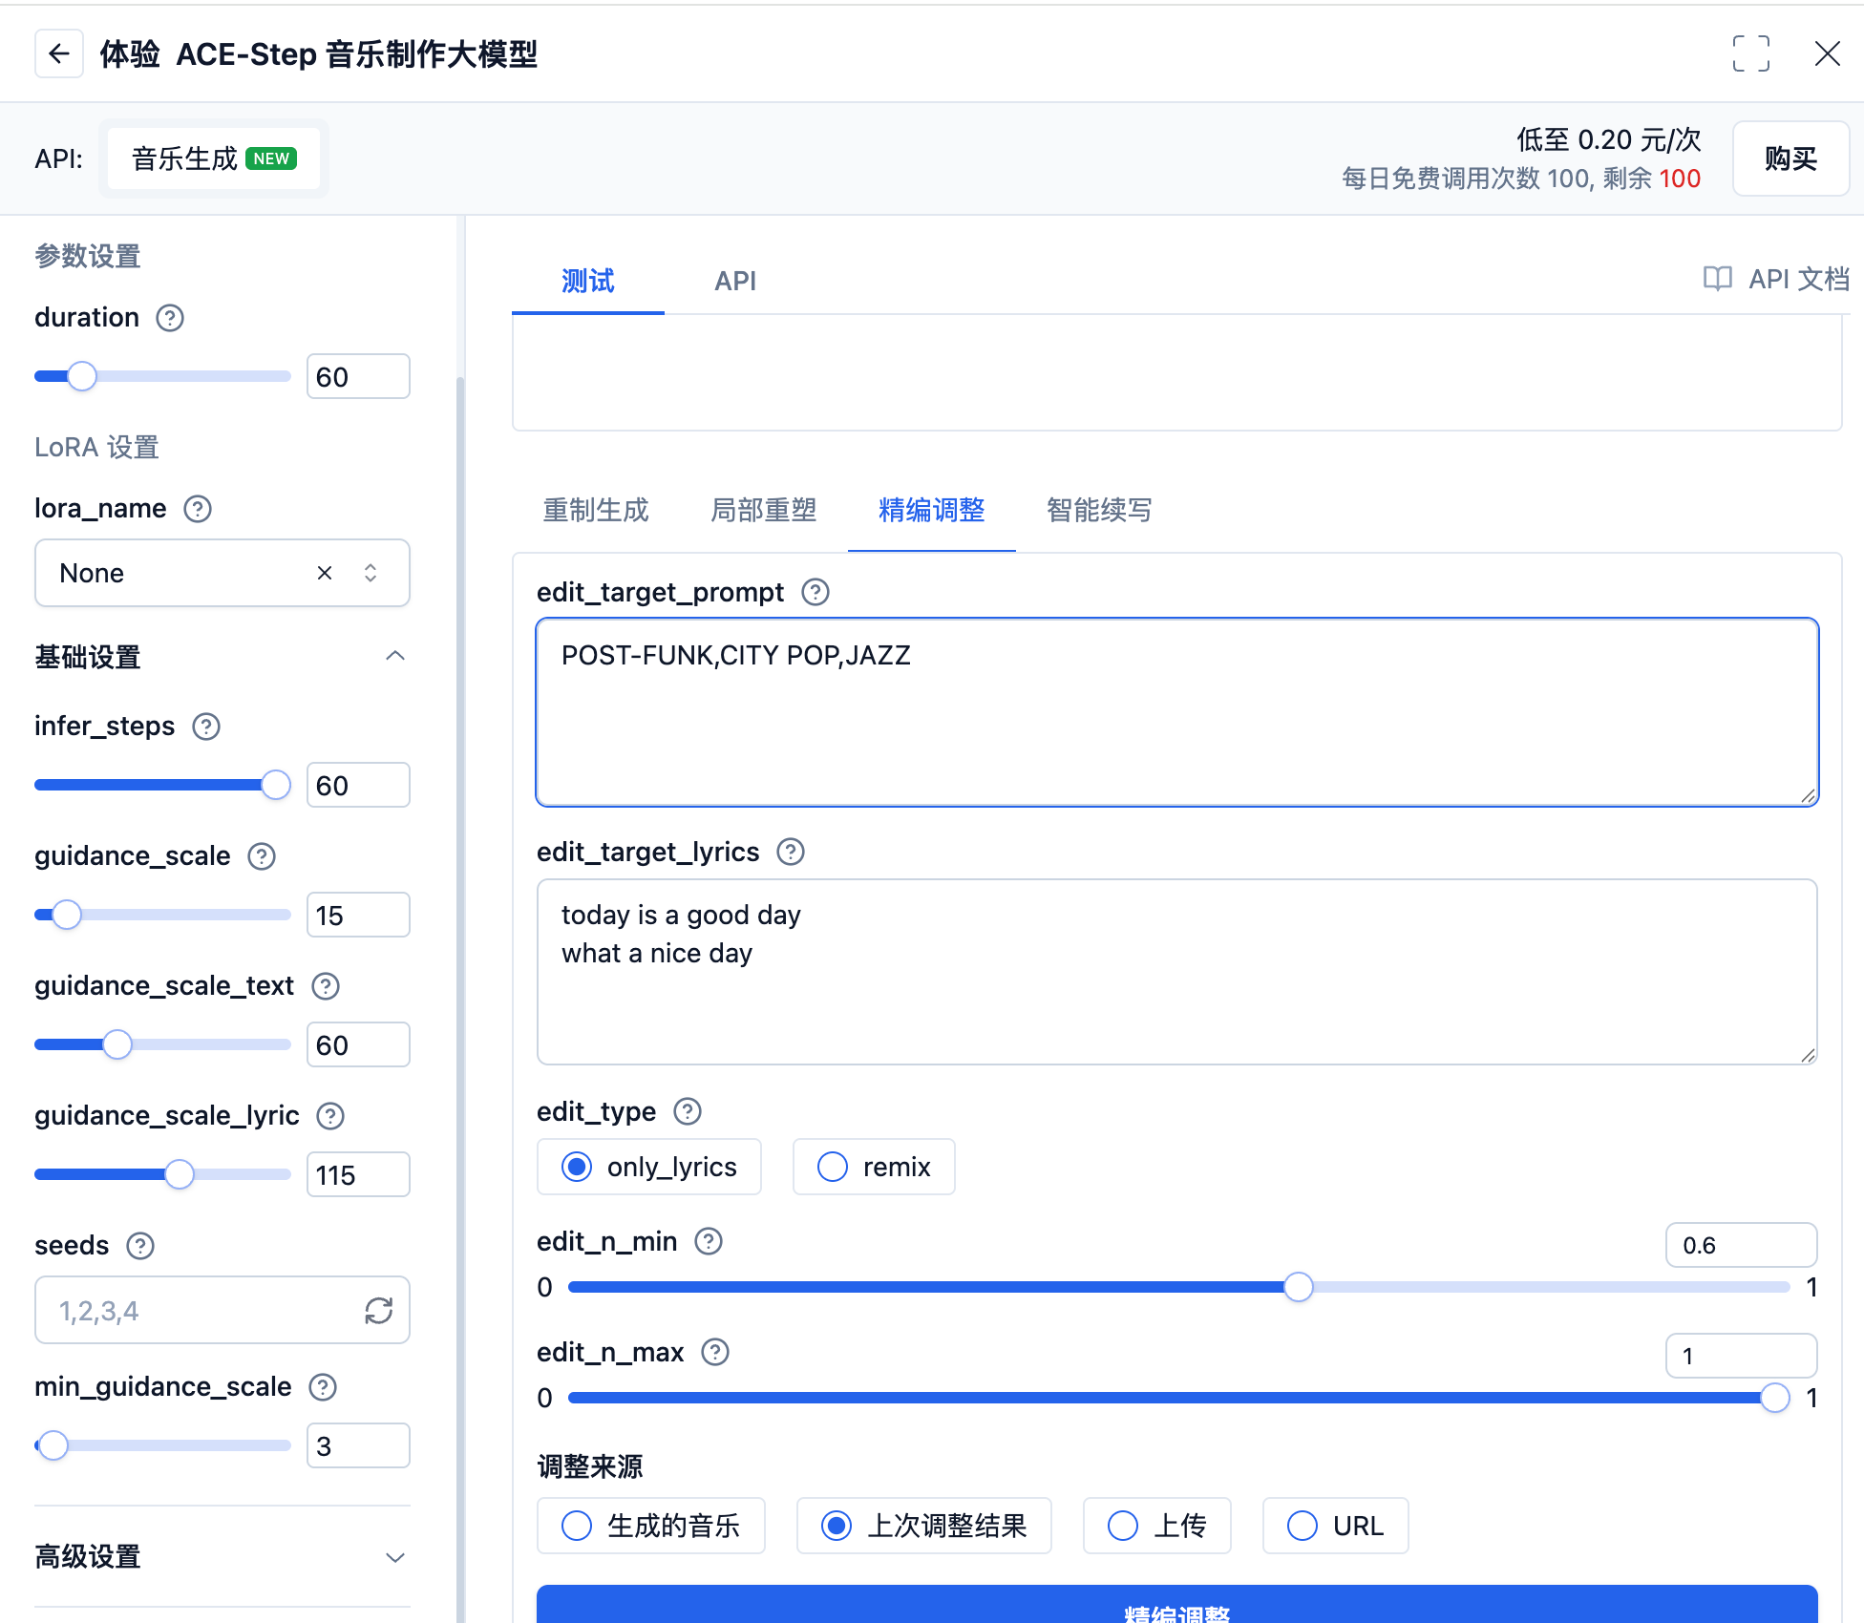Clear the lora_name selection with X
1864x1623 pixels.
point(325,573)
